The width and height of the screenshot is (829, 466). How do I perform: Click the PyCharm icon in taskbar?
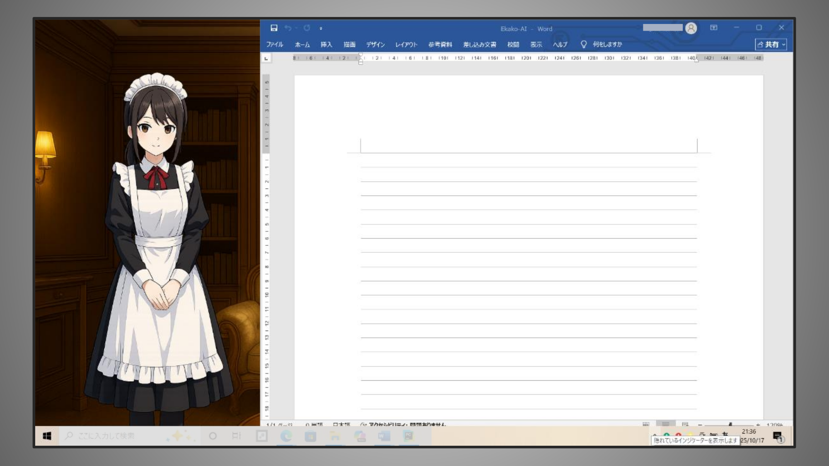(x=408, y=436)
